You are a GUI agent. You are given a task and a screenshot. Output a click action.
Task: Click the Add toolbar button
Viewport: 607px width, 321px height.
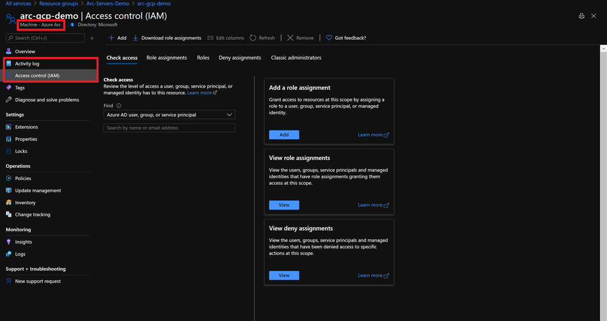click(x=117, y=38)
